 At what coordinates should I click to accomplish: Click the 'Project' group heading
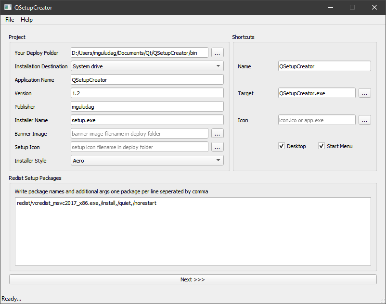pos(17,37)
